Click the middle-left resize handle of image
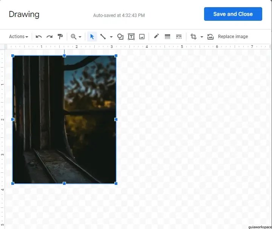This screenshot has height=229, width=272. click(13, 119)
